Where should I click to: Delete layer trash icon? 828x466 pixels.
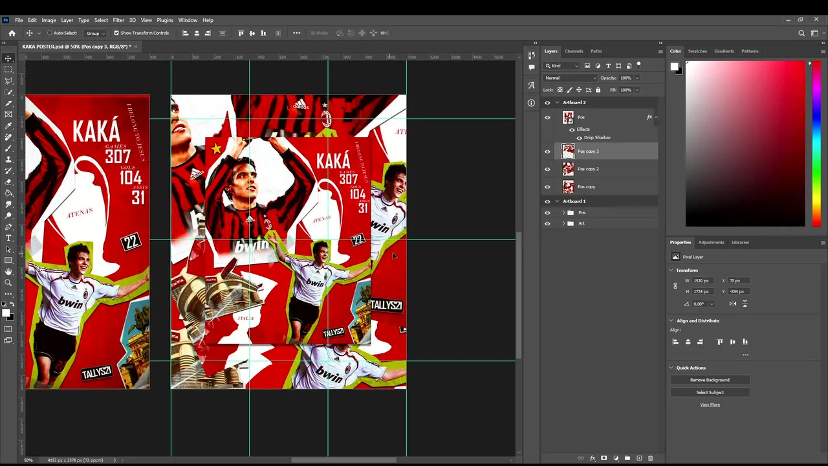[651, 458]
